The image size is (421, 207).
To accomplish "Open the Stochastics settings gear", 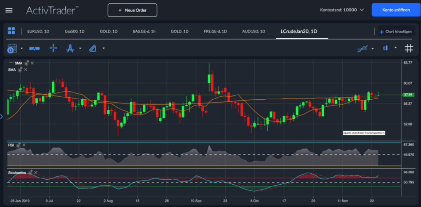I will [30, 173].
